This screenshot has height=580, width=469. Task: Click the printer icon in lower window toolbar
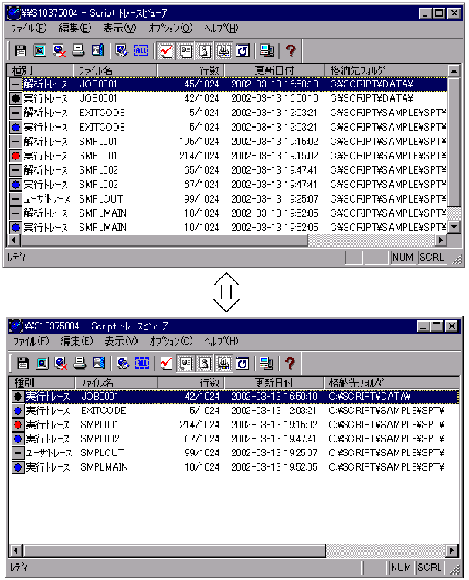(x=80, y=363)
